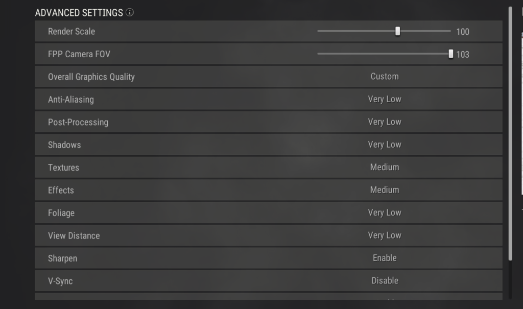Click the settings list vertical scrollbar

(x=510, y=133)
